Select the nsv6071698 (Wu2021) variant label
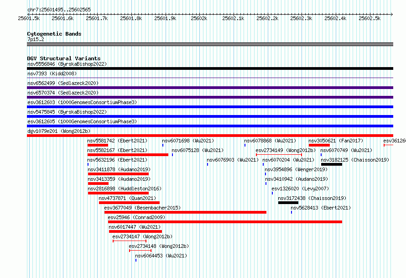Image resolution: width=406 pixels, height=278 pixels. click(188, 141)
